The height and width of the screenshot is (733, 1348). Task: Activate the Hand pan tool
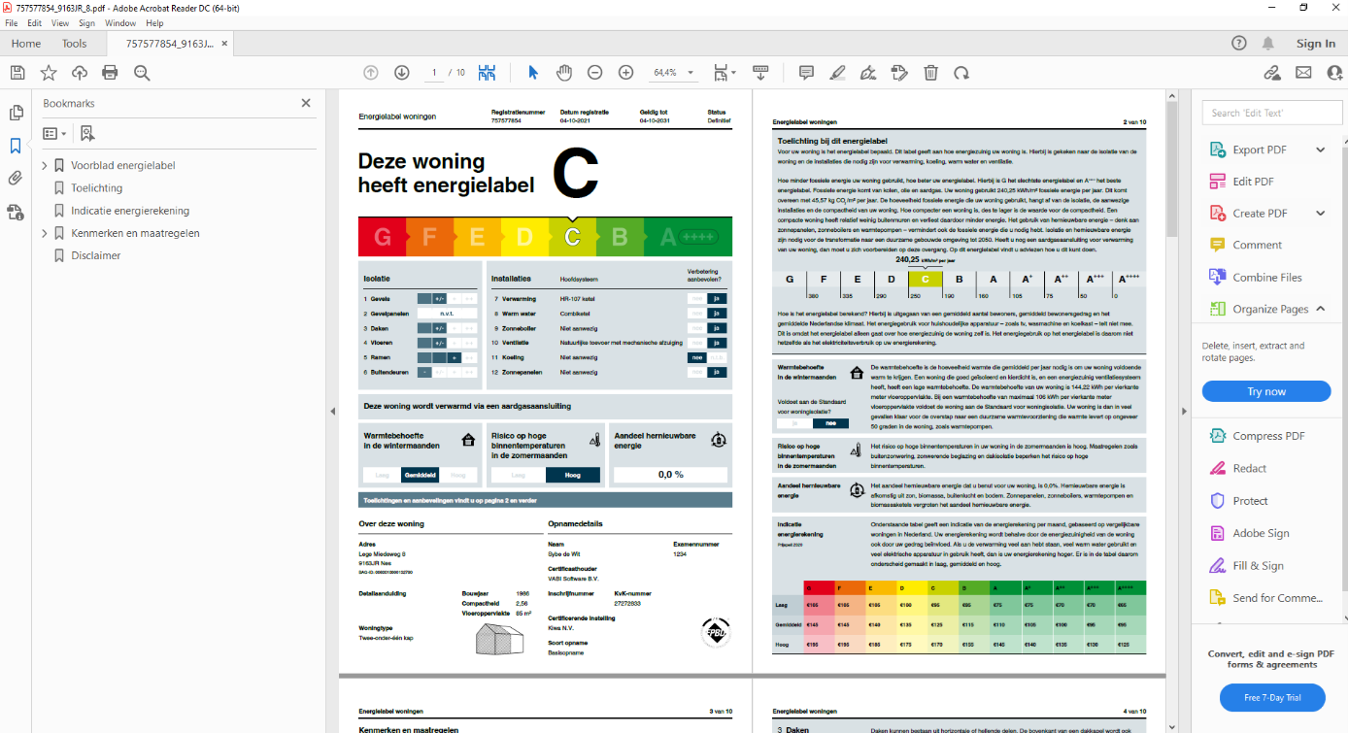[x=564, y=73]
